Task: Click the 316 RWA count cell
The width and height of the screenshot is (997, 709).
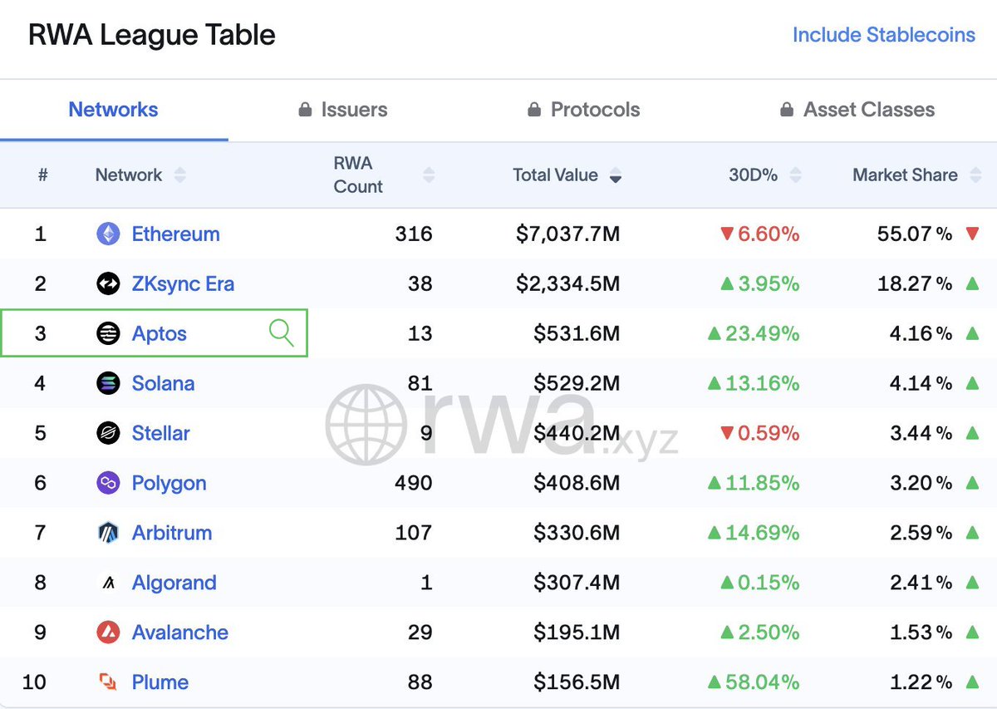Action: click(414, 234)
